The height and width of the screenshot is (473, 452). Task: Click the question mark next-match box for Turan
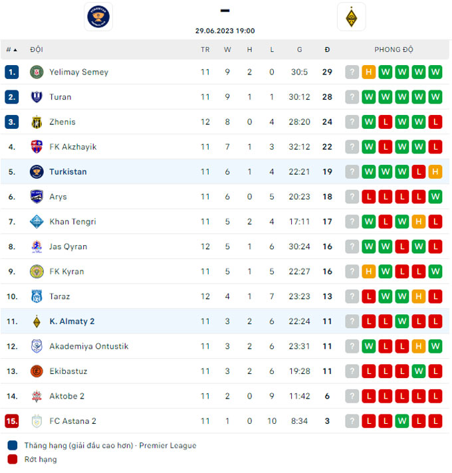pyautogui.click(x=352, y=97)
